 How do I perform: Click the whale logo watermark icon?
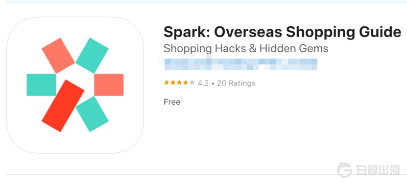point(344,170)
